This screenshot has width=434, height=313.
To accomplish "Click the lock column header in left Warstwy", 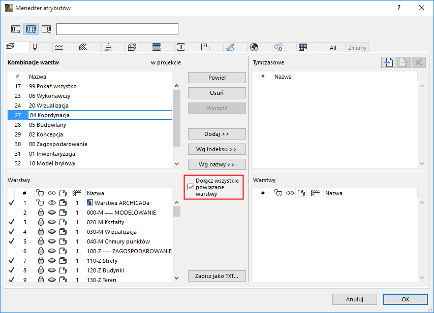I will [40, 193].
